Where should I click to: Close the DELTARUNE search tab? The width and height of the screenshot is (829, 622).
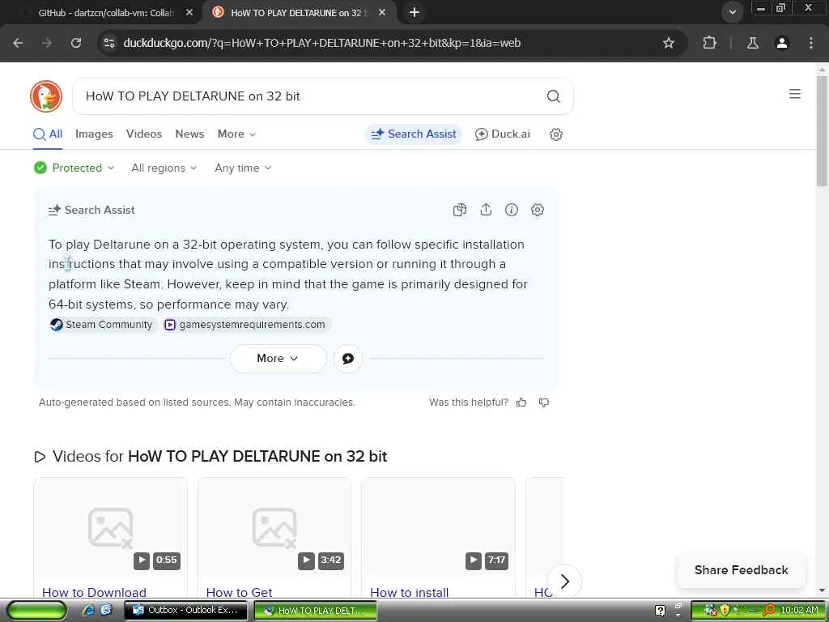pos(382,12)
